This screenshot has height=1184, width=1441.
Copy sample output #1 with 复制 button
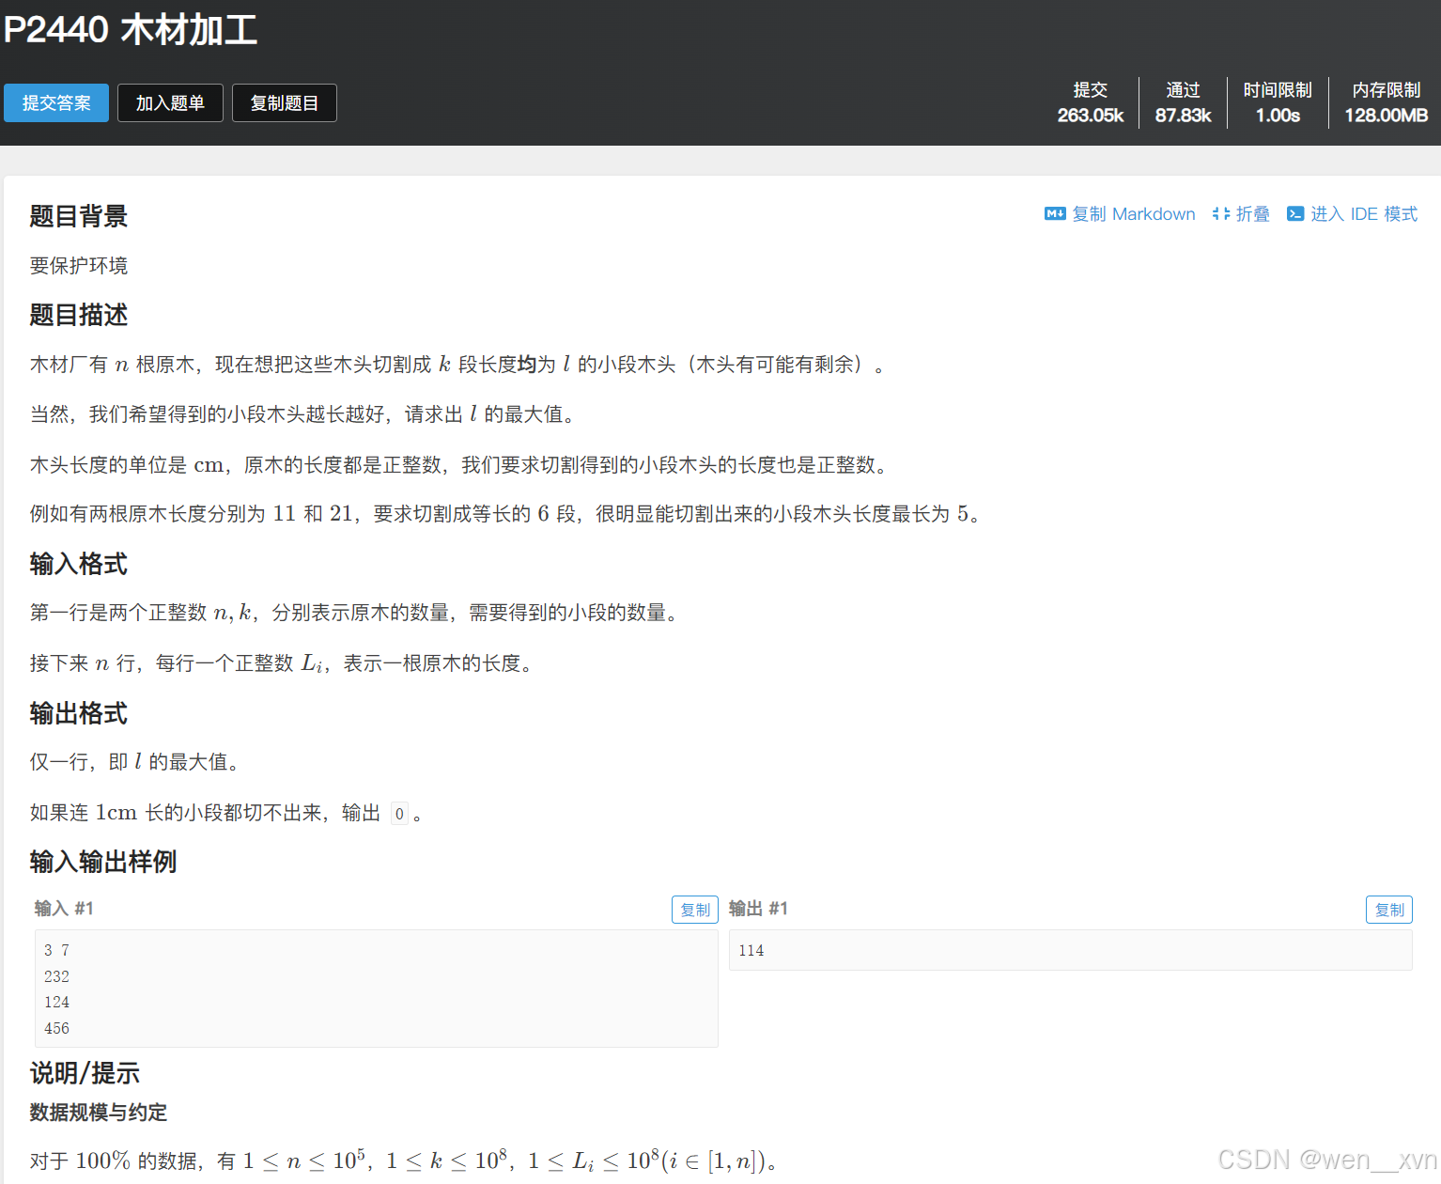[x=1389, y=910]
